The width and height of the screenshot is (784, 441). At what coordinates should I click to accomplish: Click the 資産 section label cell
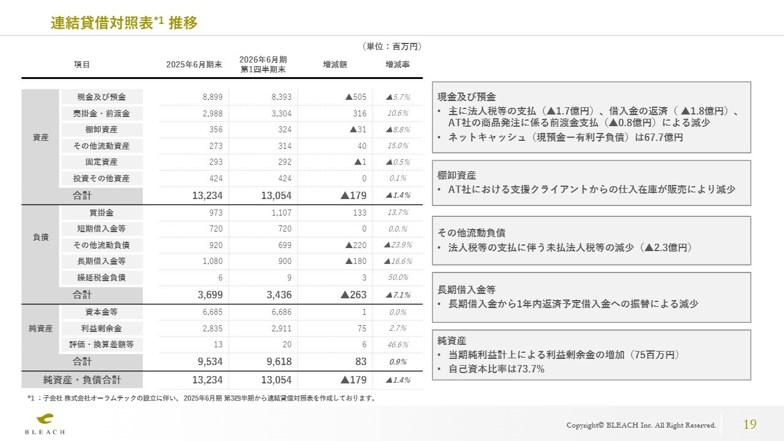click(x=40, y=138)
